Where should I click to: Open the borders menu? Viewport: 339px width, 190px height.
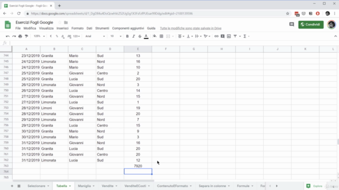tap(161, 36)
